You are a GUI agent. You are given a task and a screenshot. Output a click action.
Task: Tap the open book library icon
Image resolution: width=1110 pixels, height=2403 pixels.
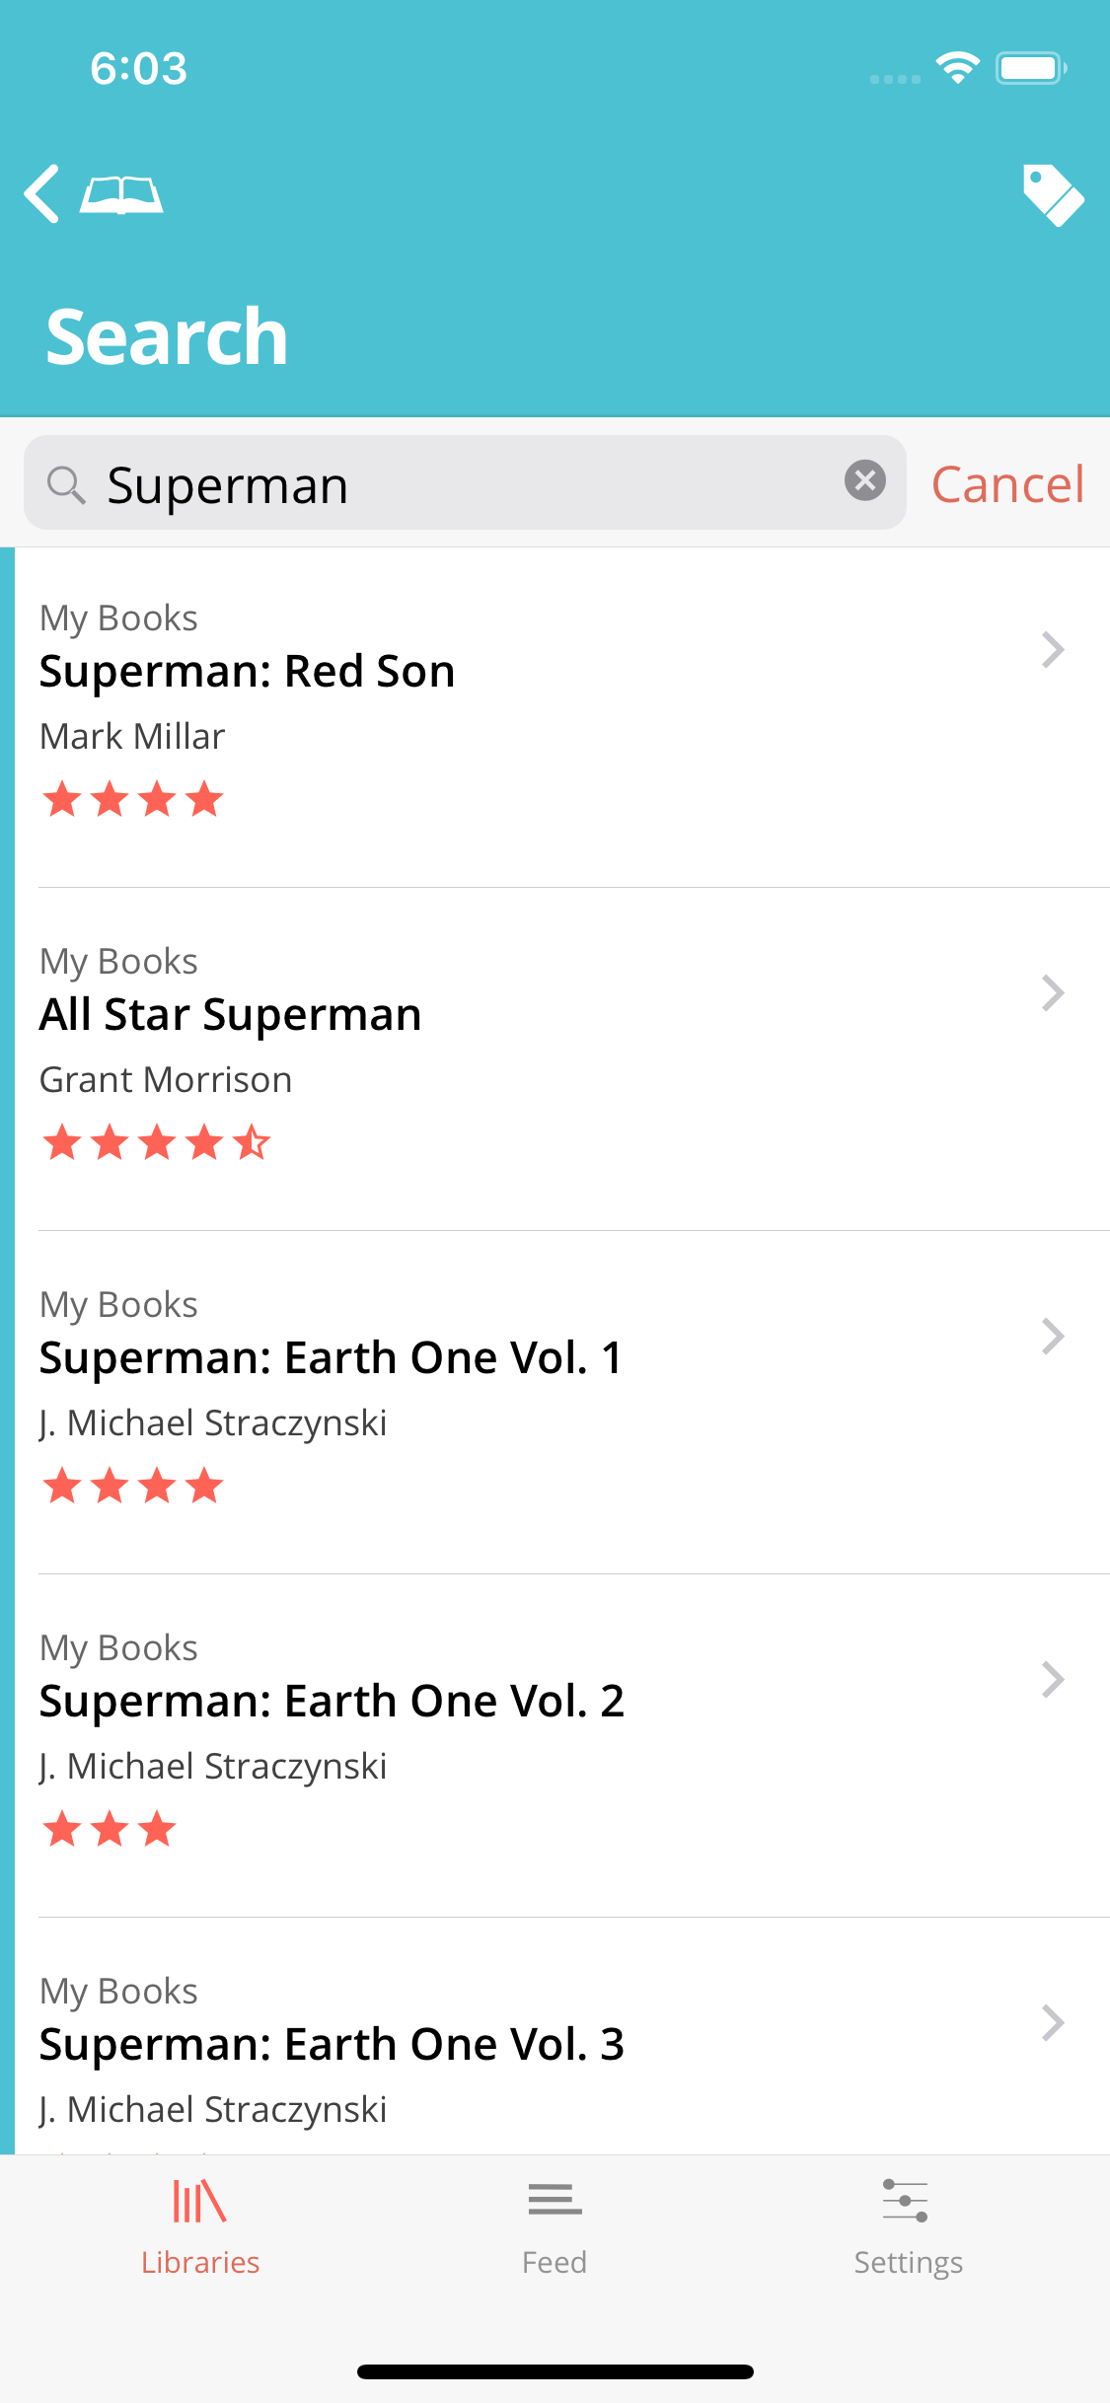121,194
